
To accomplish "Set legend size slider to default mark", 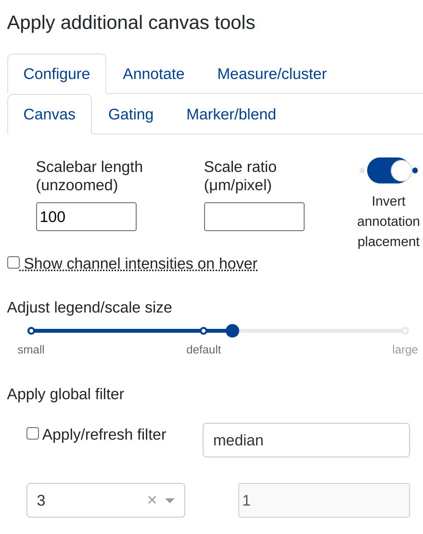I will (x=204, y=331).
